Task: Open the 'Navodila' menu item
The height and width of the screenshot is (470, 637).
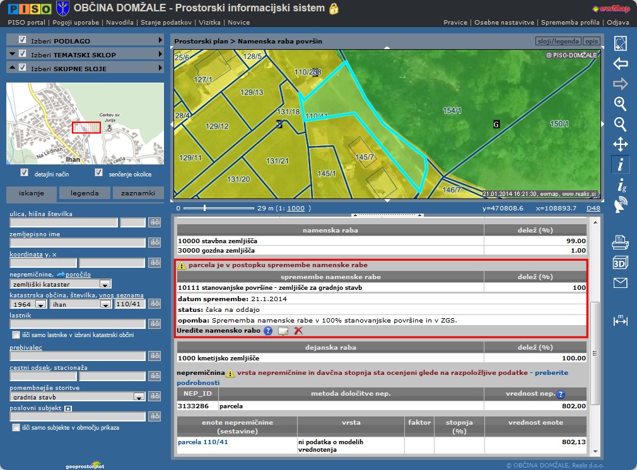Action: click(x=120, y=22)
